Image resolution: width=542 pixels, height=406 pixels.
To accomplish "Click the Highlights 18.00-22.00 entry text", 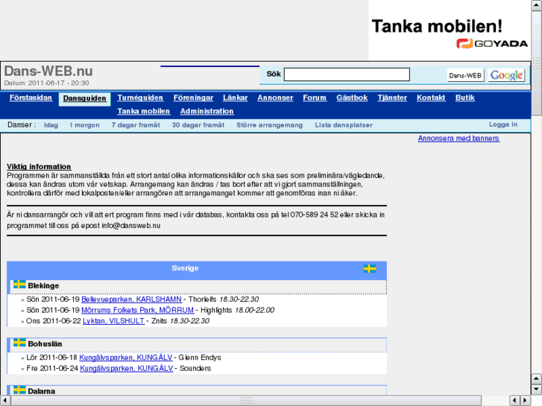I will point(238,310).
